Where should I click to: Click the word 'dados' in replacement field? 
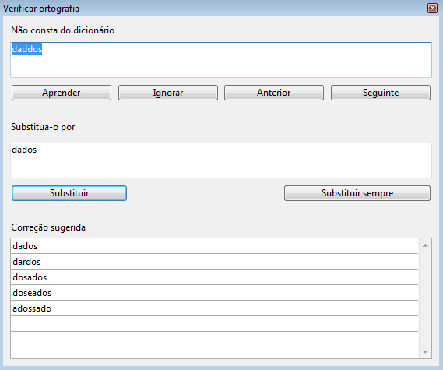click(x=24, y=150)
